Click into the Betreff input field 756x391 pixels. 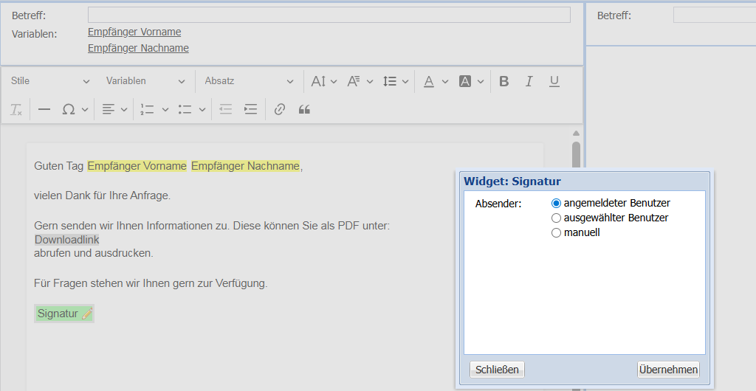[x=329, y=15]
